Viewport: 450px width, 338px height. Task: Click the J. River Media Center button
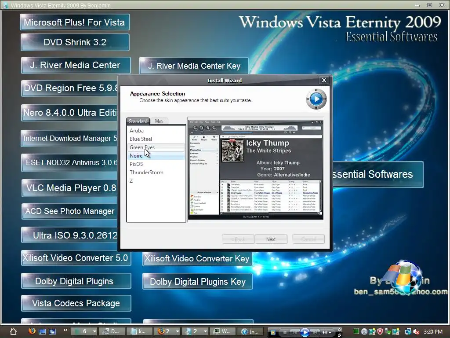point(76,65)
